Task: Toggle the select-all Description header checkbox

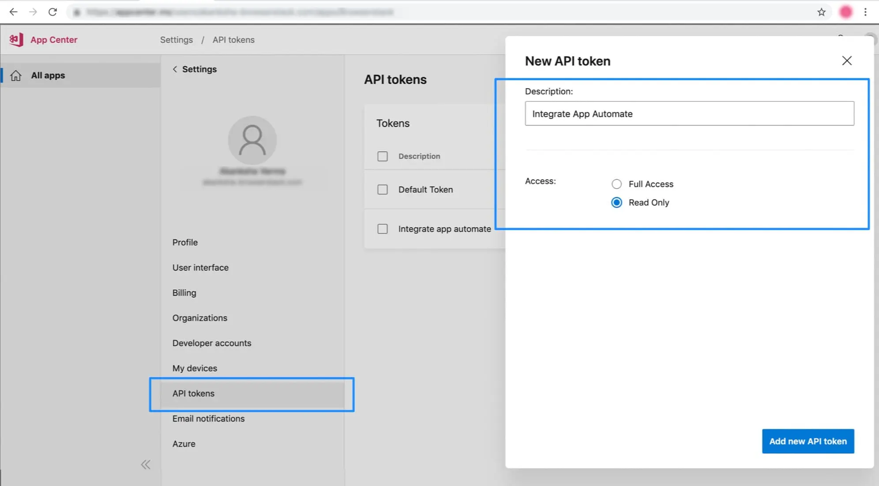Action: pos(383,156)
